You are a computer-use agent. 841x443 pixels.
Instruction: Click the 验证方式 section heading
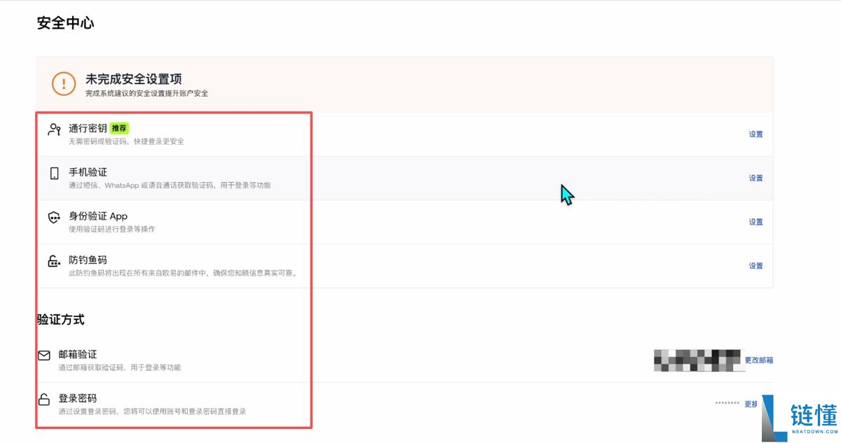[61, 319]
